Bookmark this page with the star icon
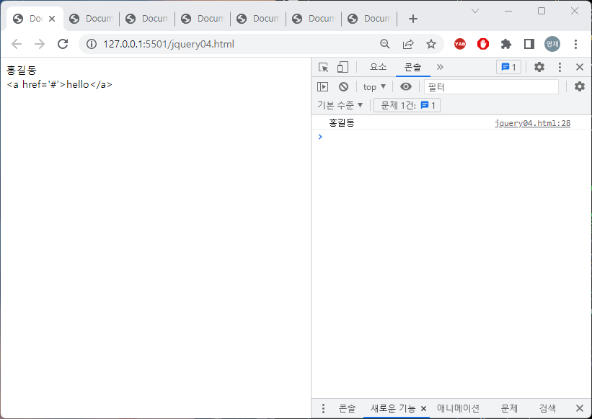The image size is (592, 419). [431, 44]
